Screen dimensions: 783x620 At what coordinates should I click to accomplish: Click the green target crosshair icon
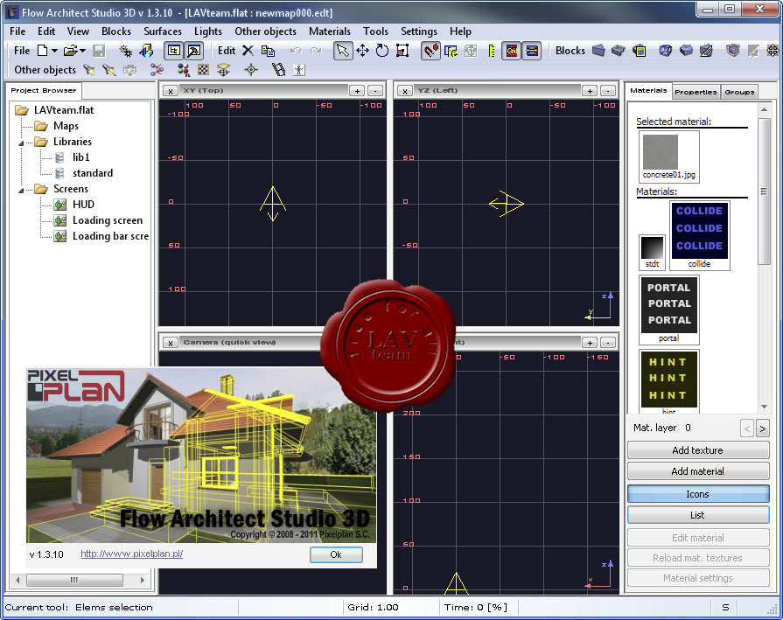[x=251, y=70]
